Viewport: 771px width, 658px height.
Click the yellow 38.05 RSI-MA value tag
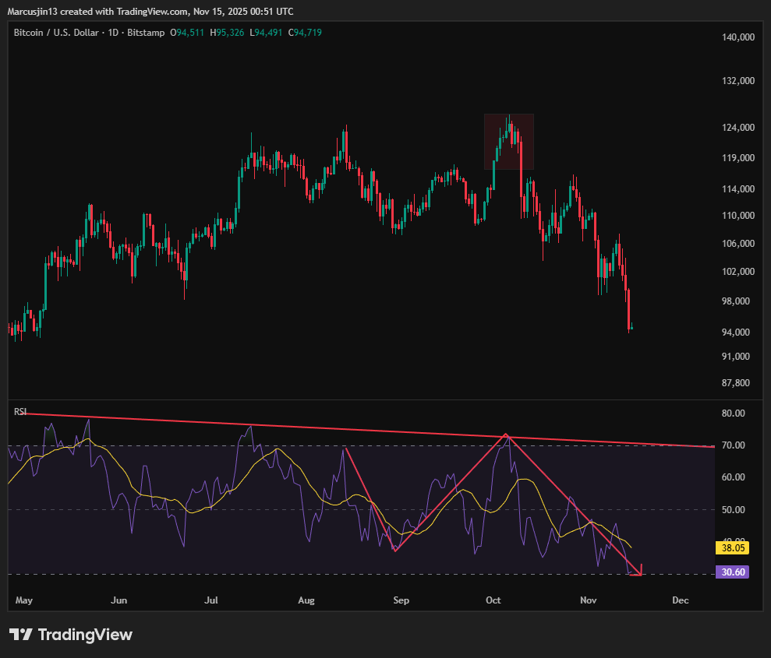tap(732, 548)
